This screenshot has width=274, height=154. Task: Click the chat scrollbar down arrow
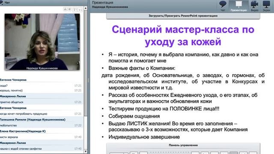(x=86, y=151)
